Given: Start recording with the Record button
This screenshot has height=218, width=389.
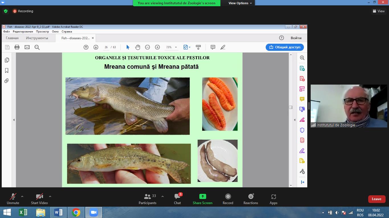Looking at the screenshot, I should point(228,199).
